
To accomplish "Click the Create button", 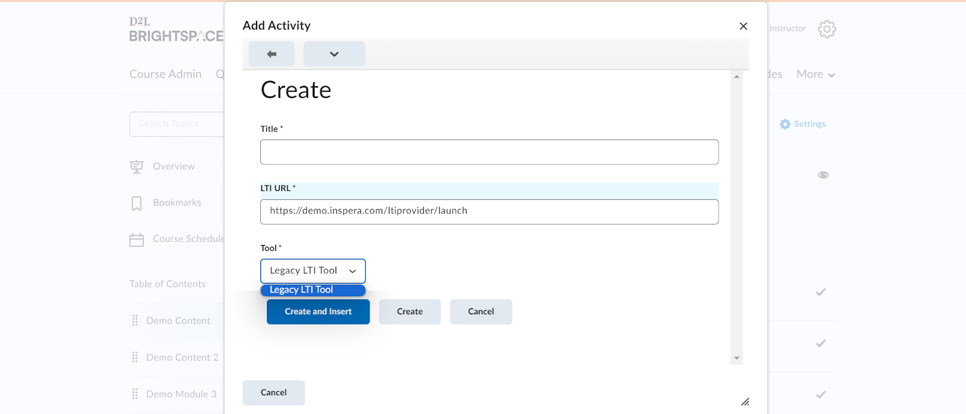I will 410,312.
